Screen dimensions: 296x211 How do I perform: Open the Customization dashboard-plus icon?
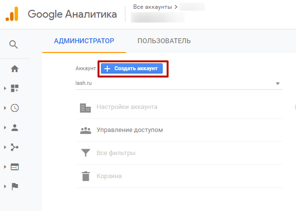pyautogui.click(x=15, y=88)
